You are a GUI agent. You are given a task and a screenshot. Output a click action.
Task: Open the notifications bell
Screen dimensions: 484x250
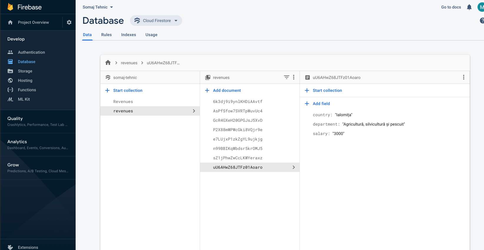(x=469, y=7)
